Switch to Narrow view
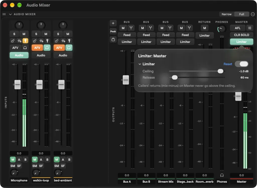This screenshot has height=188, width=257. [227, 14]
